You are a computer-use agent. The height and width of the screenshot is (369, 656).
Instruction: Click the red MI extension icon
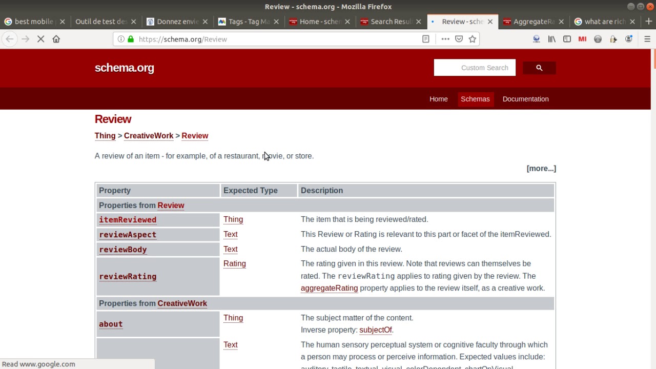(582, 39)
